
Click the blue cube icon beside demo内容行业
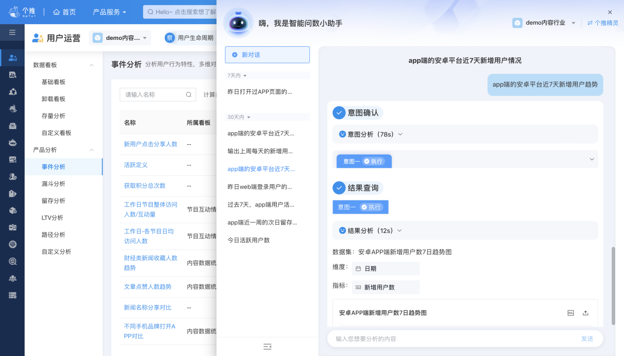pos(517,23)
